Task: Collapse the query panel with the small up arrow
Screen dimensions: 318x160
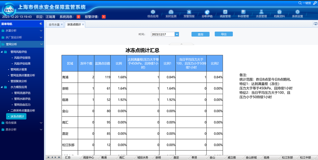Action: tap(181, 44)
